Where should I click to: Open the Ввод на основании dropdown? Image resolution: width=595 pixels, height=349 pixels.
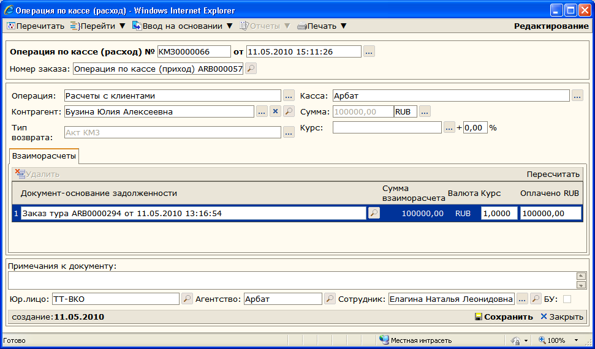[x=182, y=26]
